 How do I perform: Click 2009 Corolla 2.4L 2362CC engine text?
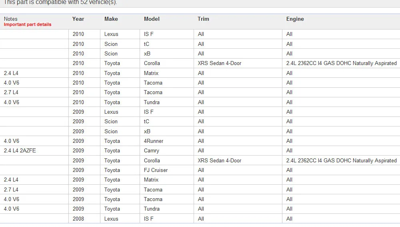[x=341, y=161]
